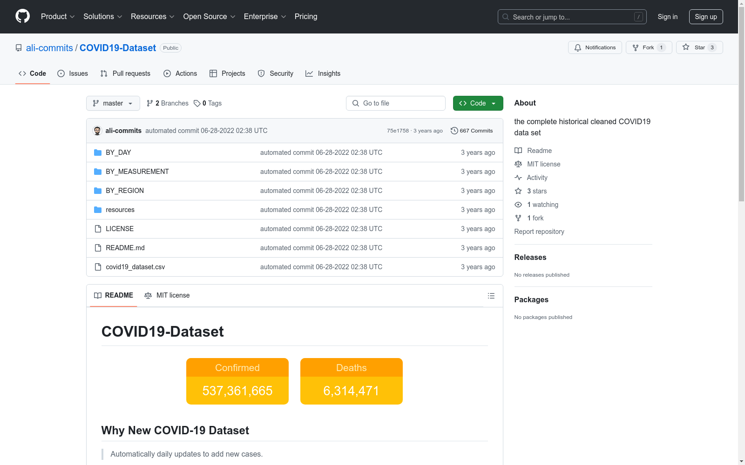Click the book icon next to Readme
The width and height of the screenshot is (745, 465).
click(x=518, y=151)
